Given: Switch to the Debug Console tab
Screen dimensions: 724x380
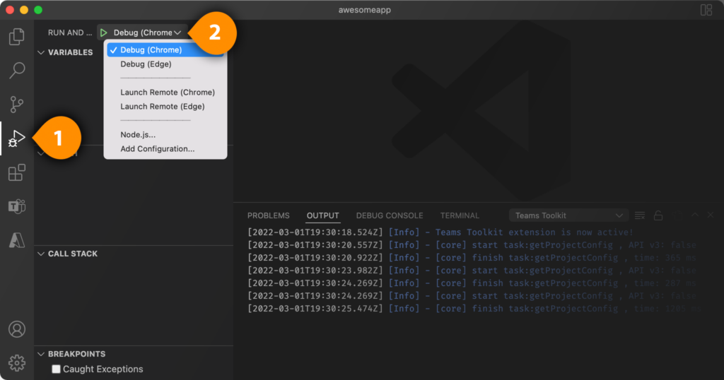Looking at the screenshot, I should click(390, 215).
